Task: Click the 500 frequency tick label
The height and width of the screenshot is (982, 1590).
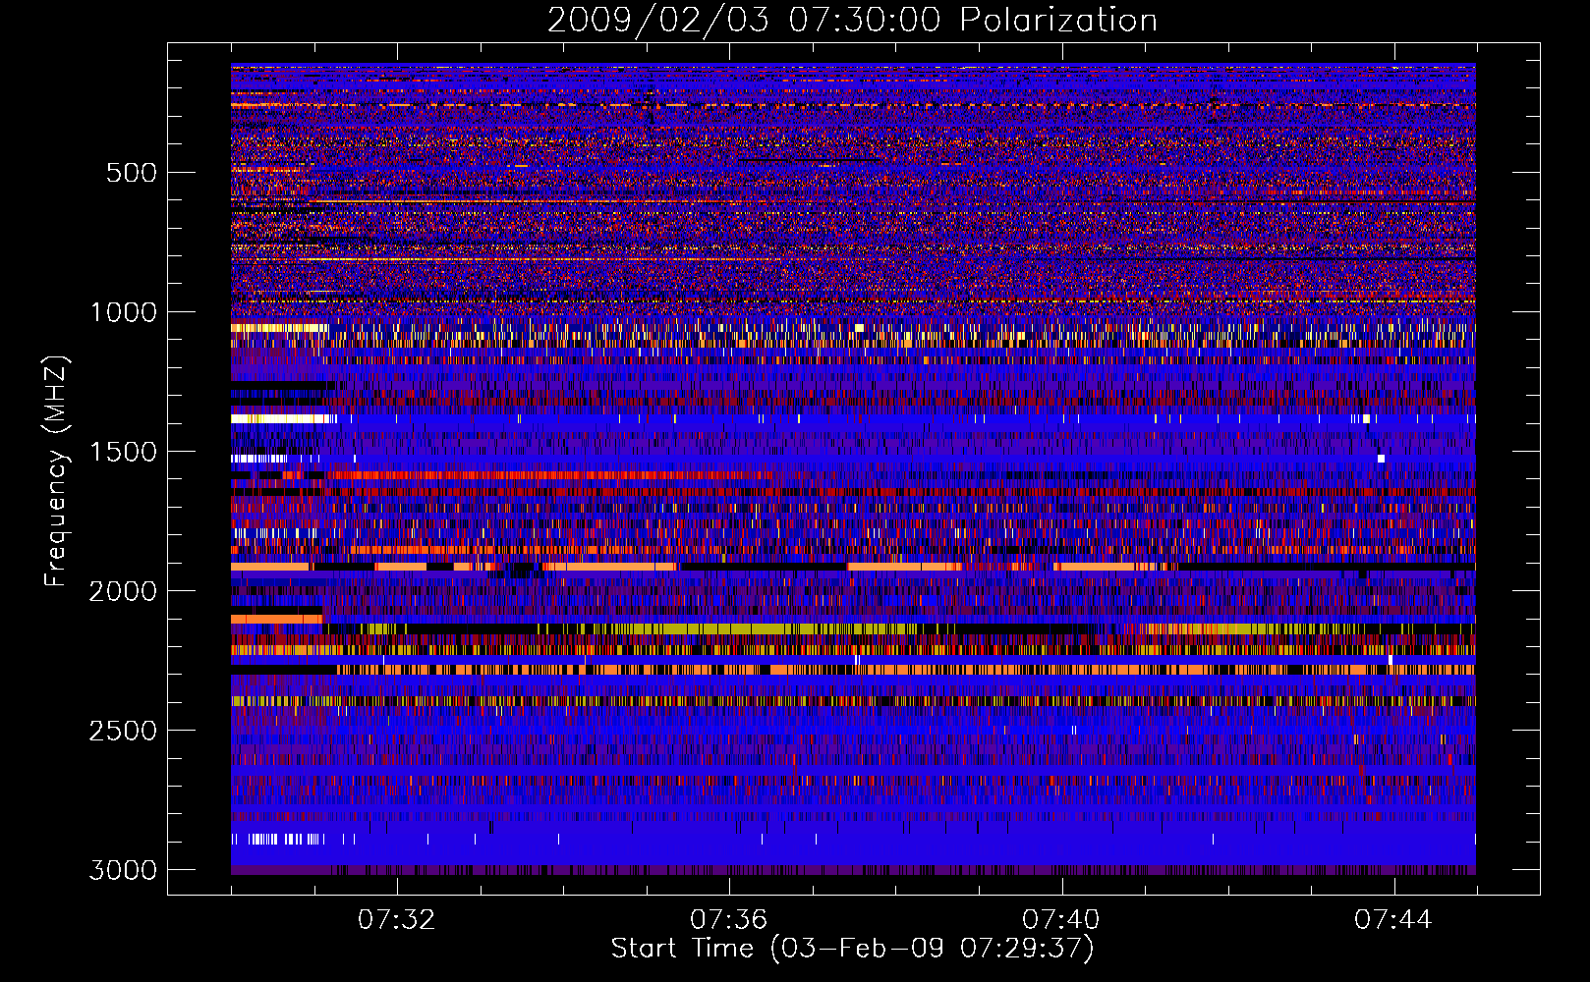Action: coord(131,173)
